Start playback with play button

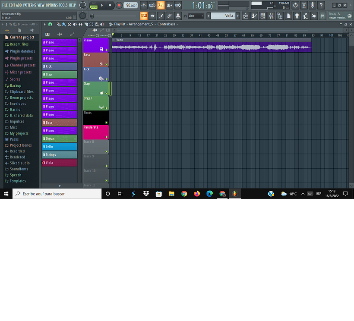pos(102,5)
